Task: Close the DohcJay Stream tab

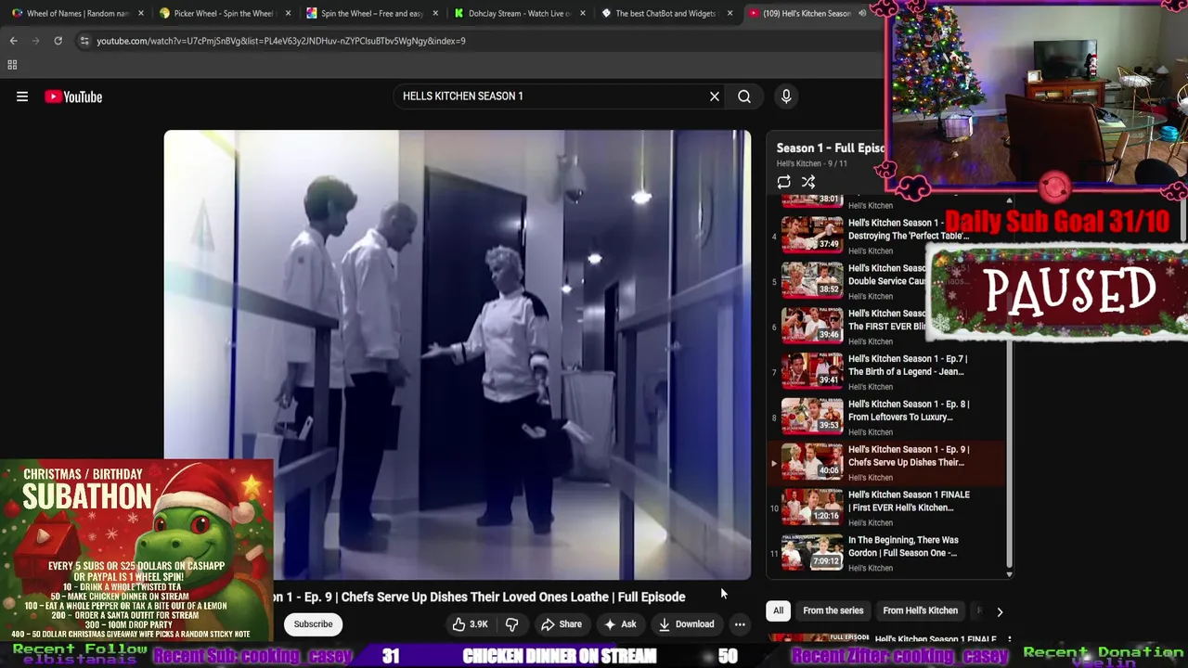Action: click(x=583, y=13)
